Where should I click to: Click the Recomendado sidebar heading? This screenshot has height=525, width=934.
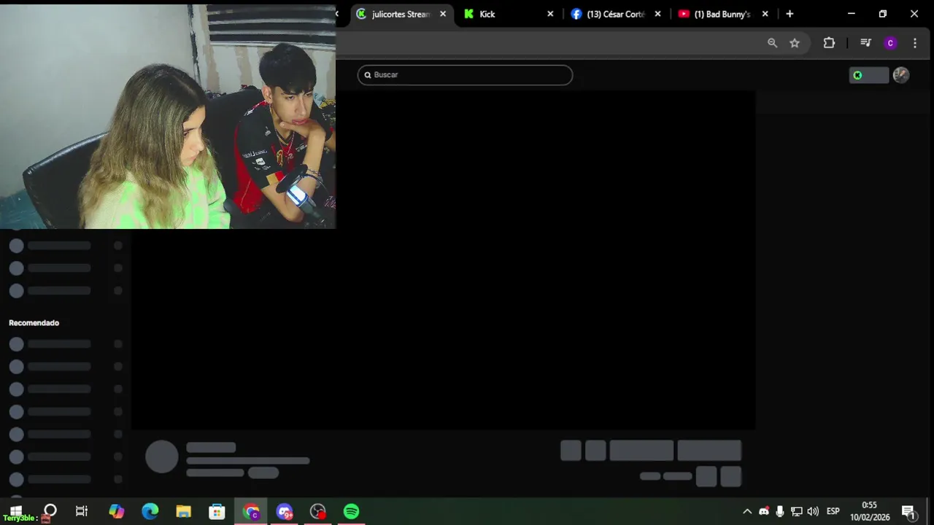tap(34, 323)
